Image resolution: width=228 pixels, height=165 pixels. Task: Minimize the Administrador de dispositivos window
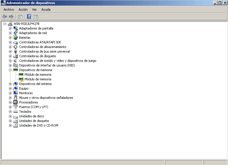point(215,3)
